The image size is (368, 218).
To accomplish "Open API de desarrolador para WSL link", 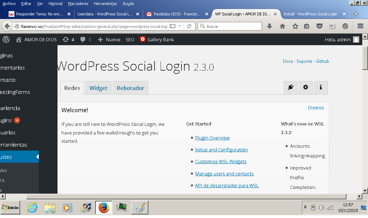I will coord(227,185).
